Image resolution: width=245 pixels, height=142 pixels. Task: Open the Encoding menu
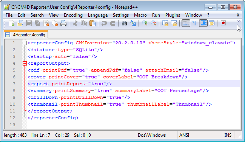73,15
